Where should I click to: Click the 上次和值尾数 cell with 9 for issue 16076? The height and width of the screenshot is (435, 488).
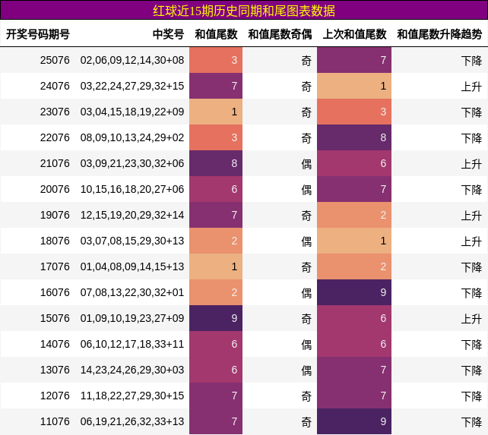354,292
